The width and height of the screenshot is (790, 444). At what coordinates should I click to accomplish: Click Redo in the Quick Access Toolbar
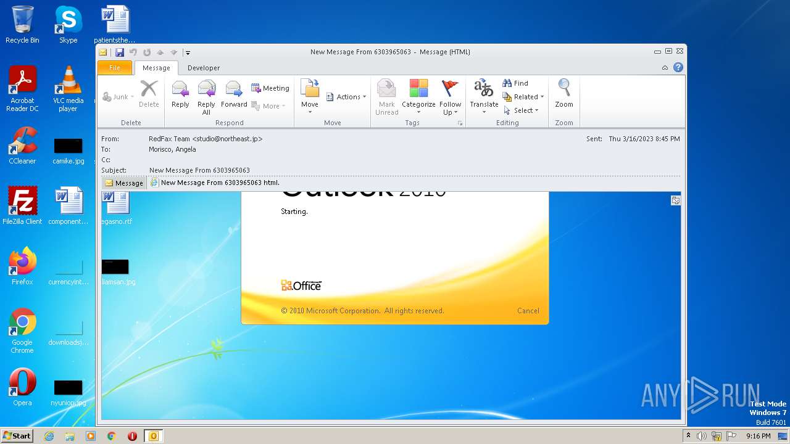coord(147,52)
